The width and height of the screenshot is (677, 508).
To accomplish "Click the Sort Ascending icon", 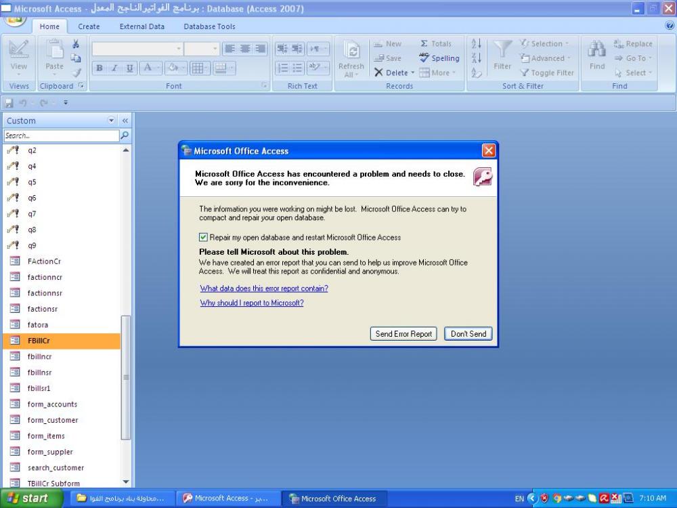I will (x=476, y=43).
